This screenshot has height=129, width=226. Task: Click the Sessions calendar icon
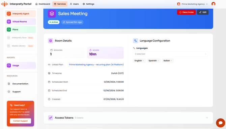(x=51, y=50)
